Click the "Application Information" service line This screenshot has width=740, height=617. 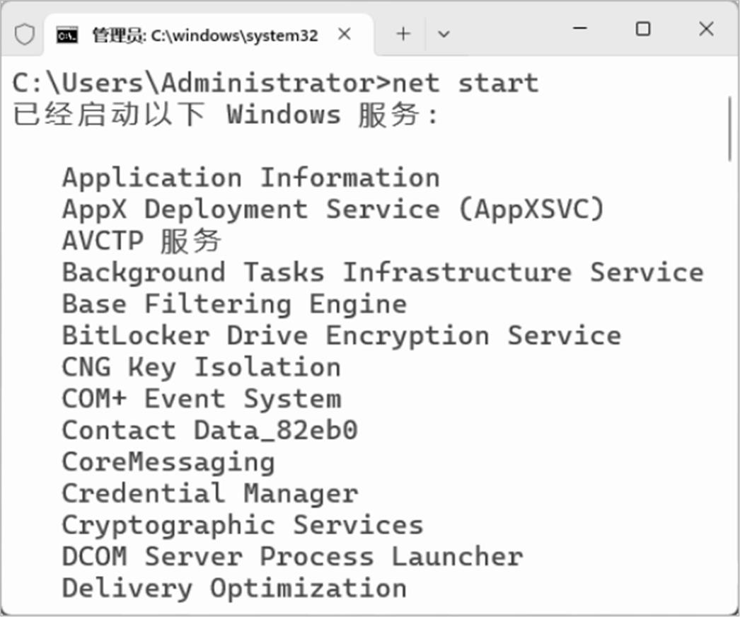(250, 177)
